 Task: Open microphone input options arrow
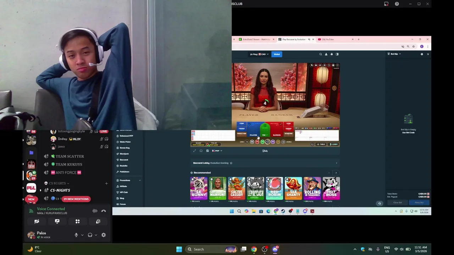click(82, 235)
